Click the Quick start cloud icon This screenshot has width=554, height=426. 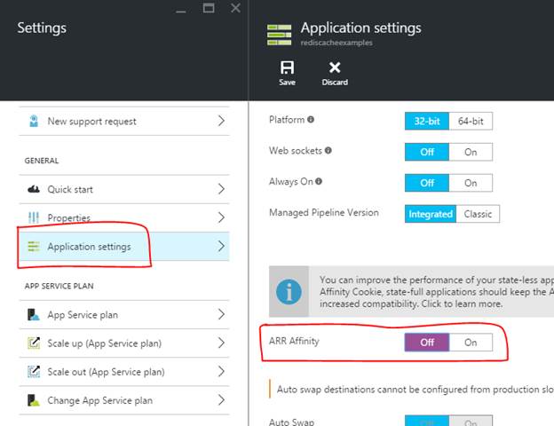pyautogui.click(x=34, y=189)
